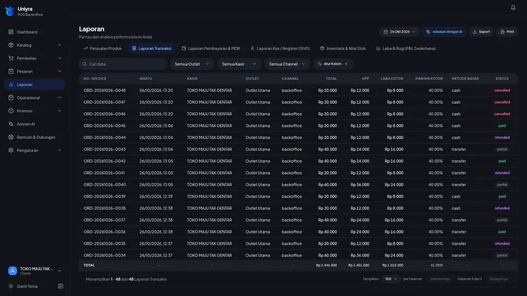This screenshot has height=296, width=527.
Task: Switch to Penjualan Produk tab
Action: 103,48
